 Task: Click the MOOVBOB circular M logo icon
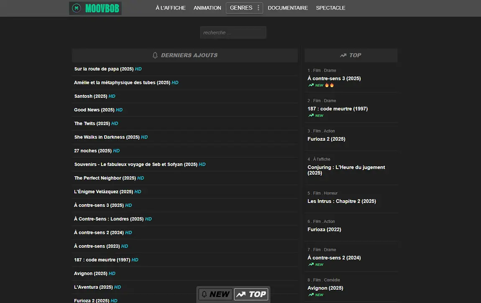tap(76, 8)
